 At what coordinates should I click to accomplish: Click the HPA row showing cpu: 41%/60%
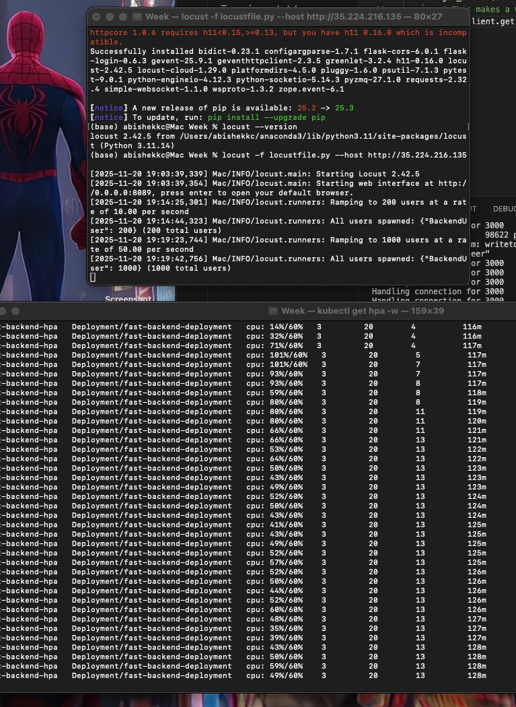[243, 525]
